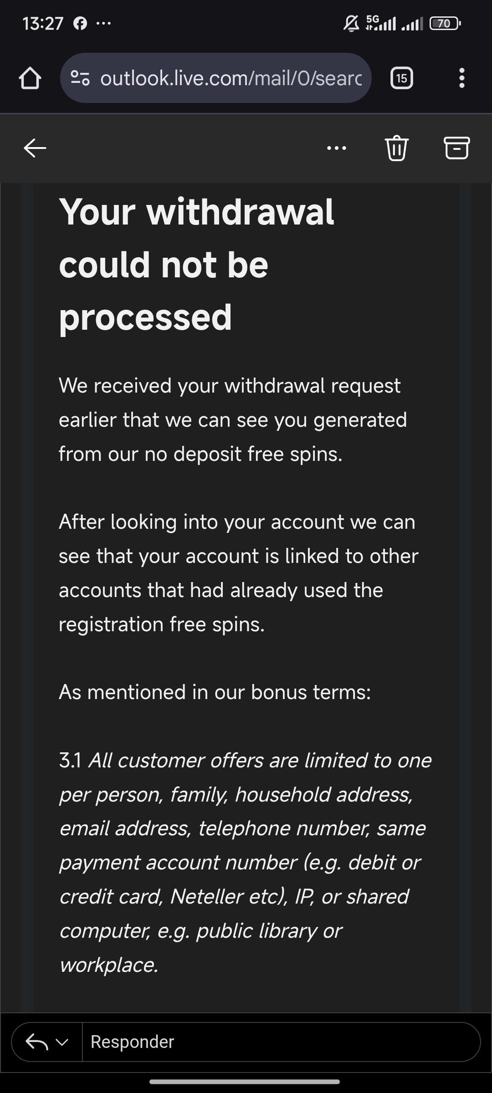This screenshot has width=492, height=1093.
Task: Tap the bonus term 3.1 italic paragraph
Action: [245, 862]
